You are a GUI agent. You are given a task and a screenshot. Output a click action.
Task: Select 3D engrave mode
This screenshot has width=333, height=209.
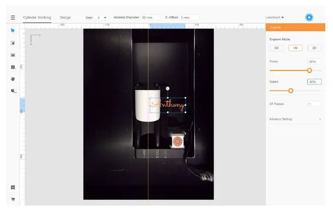(314, 48)
